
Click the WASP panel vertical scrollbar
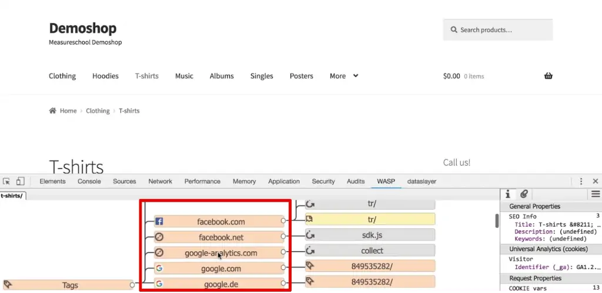click(497, 221)
